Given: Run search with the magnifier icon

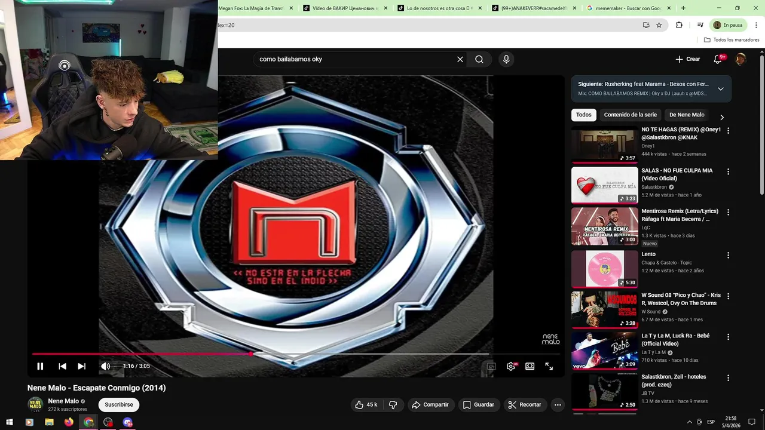Looking at the screenshot, I should pyautogui.click(x=479, y=59).
